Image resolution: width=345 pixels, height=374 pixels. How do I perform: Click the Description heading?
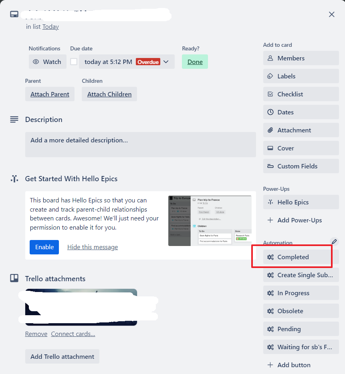coord(44,120)
